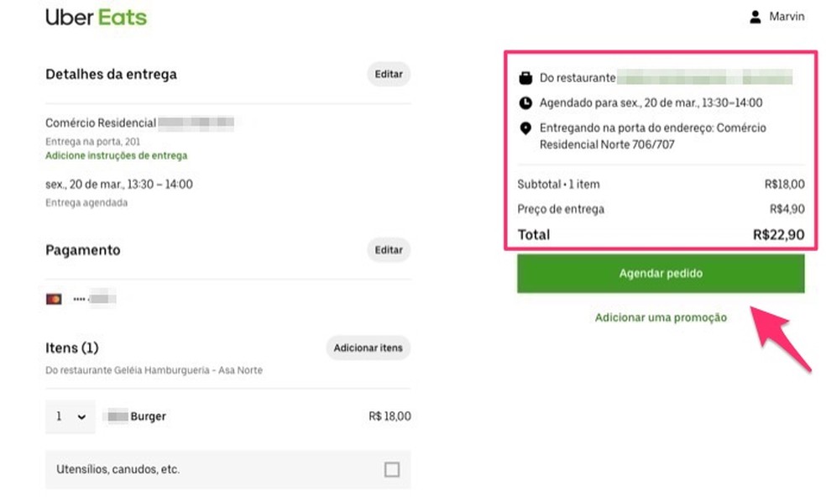Screen dimensions: 826x497
Task: Open Marvin's account via the person icon
Action: [755, 16]
